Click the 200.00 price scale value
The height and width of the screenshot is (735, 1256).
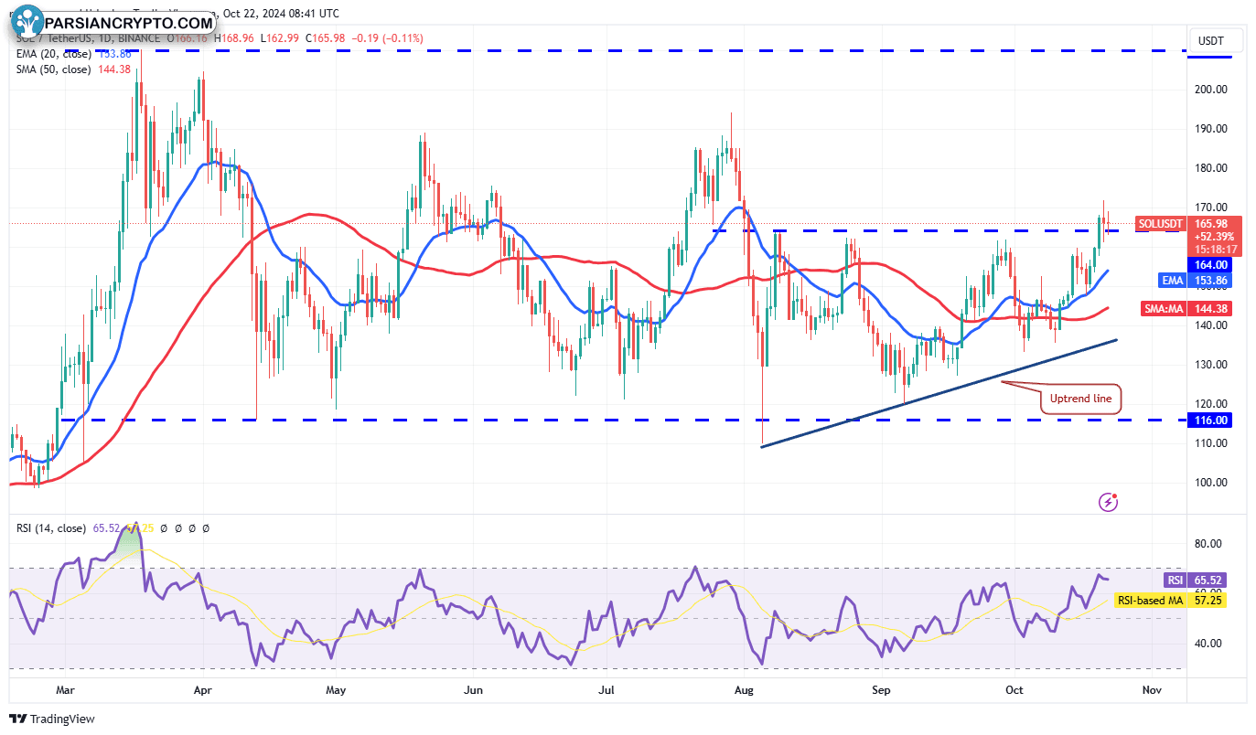click(x=1213, y=90)
